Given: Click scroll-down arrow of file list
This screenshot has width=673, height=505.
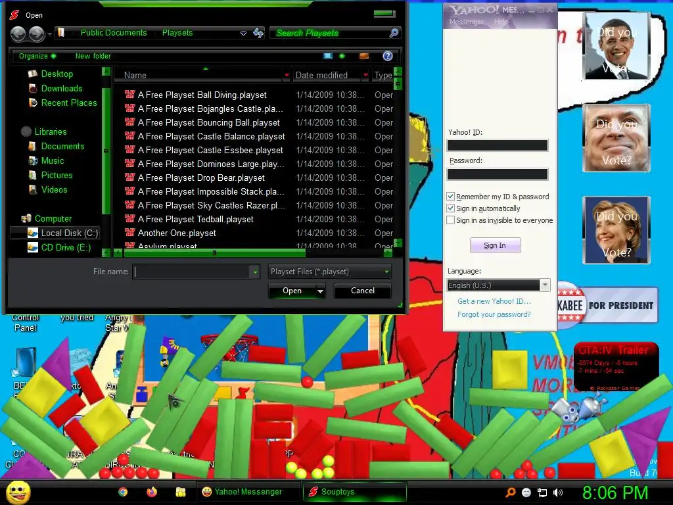Looking at the screenshot, I should [x=398, y=243].
